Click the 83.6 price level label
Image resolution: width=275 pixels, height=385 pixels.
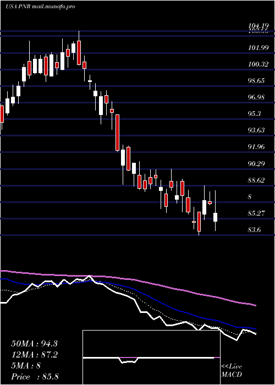[x=254, y=230]
